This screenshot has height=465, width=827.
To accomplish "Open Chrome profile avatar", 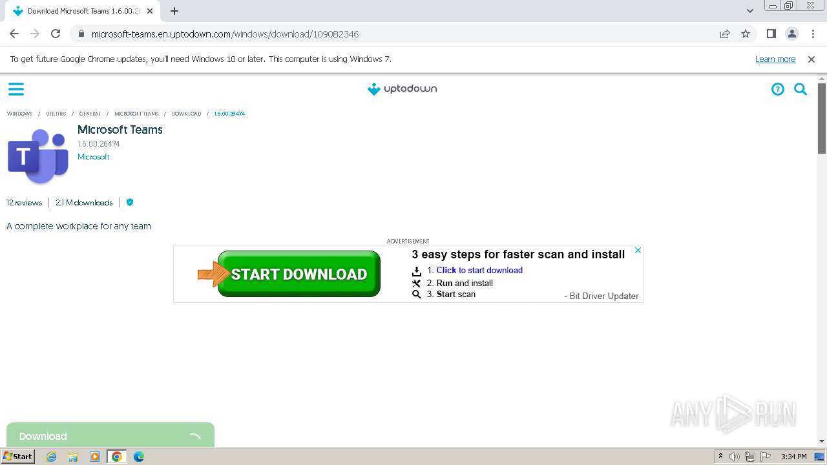I will click(x=791, y=34).
